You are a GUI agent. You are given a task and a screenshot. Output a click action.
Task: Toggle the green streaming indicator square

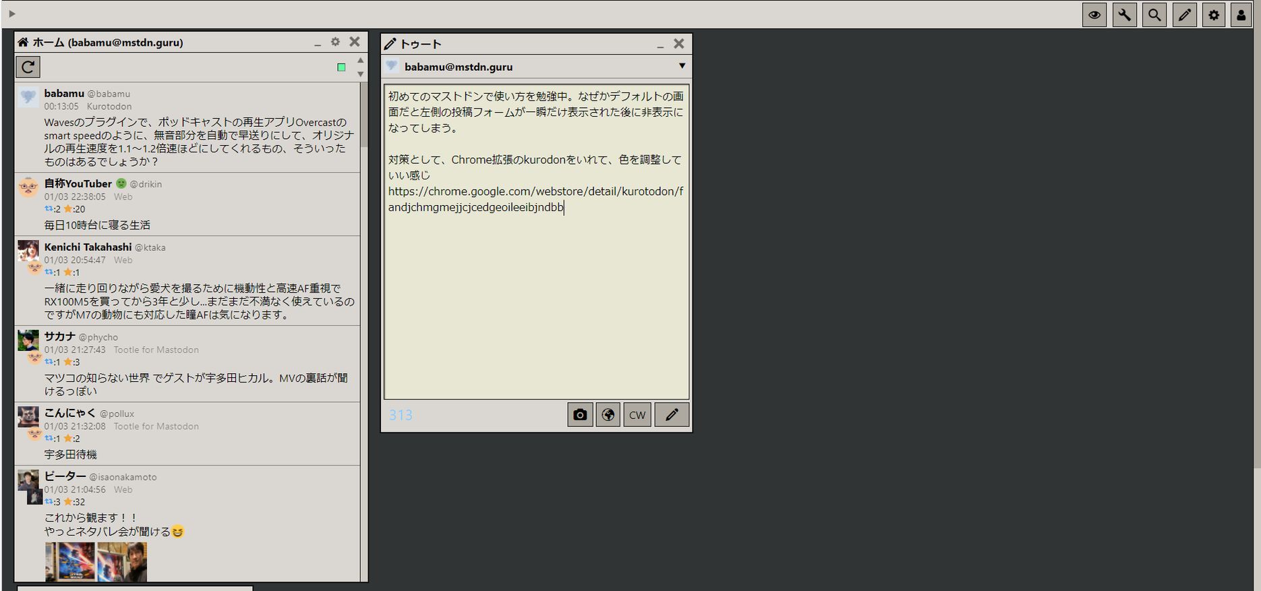[x=341, y=67]
